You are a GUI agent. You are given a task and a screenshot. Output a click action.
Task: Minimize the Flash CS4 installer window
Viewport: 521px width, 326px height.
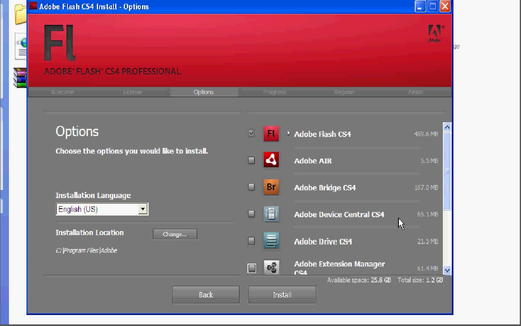point(420,6)
